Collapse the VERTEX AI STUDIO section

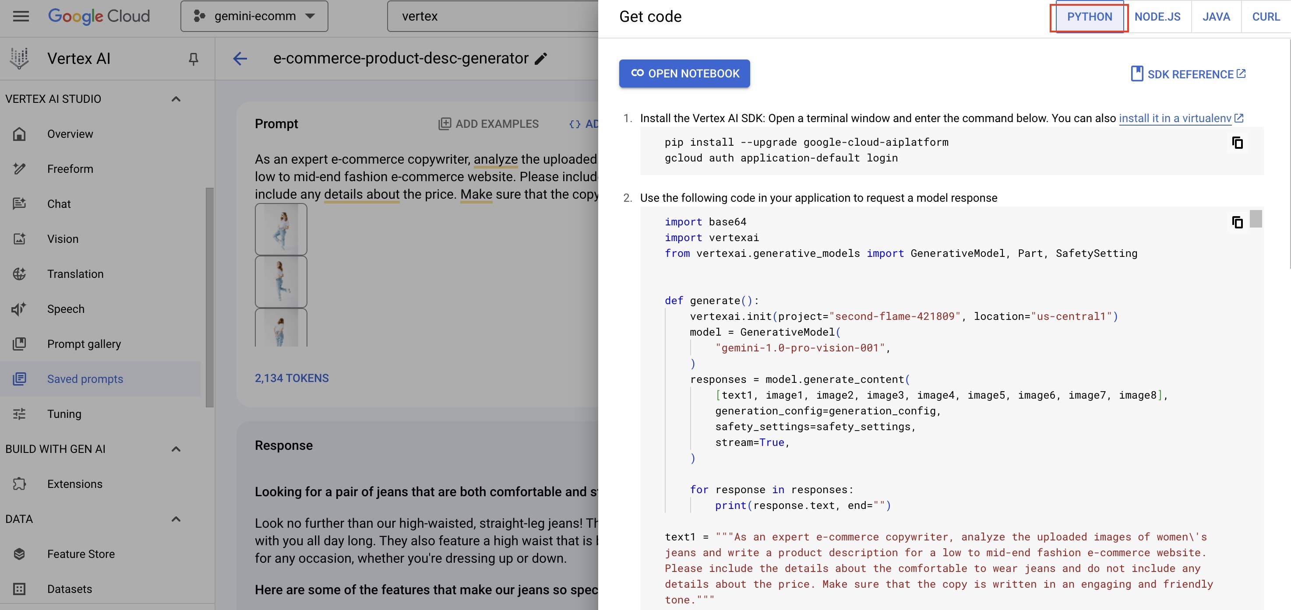click(176, 98)
